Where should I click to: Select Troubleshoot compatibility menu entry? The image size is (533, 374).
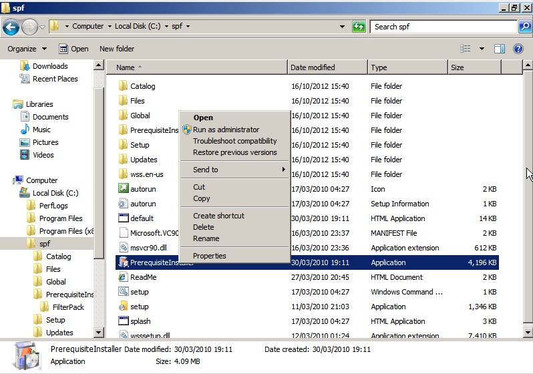[x=234, y=141]
